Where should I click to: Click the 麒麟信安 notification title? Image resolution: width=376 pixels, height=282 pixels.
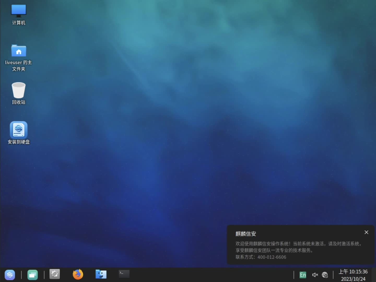(246, 234)
